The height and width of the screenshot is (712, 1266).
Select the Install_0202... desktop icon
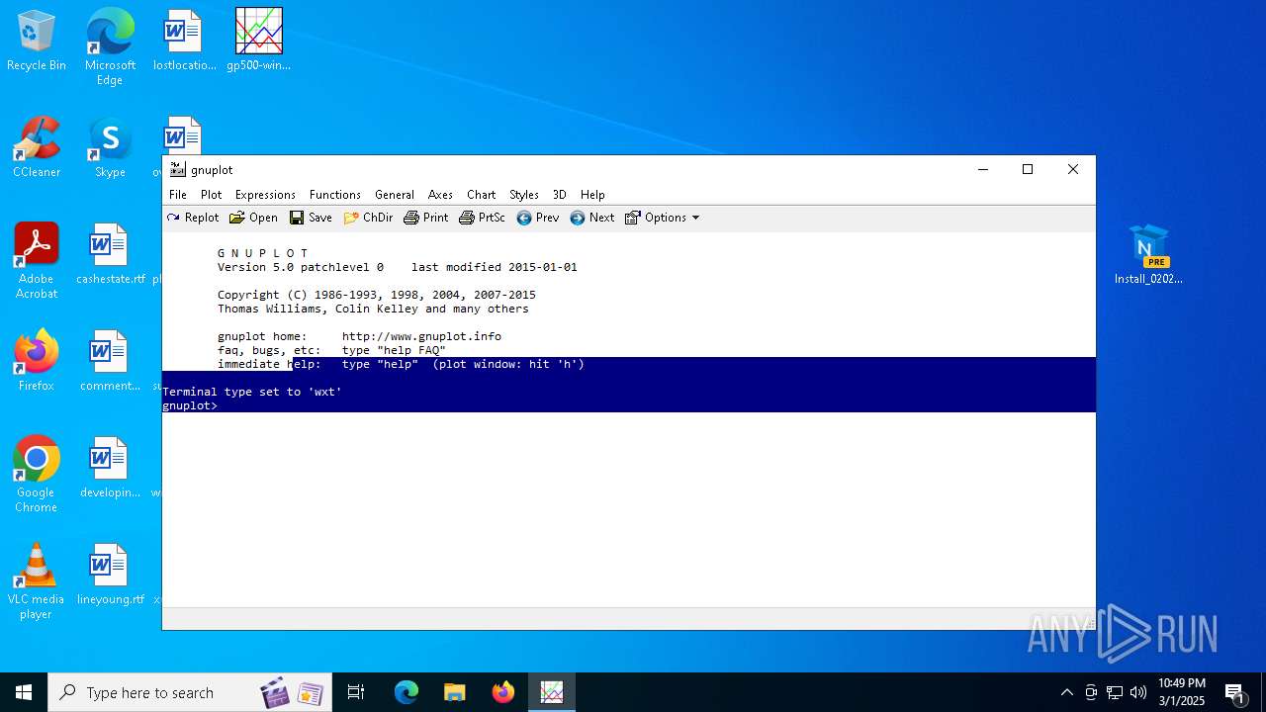click(1148, 254)
